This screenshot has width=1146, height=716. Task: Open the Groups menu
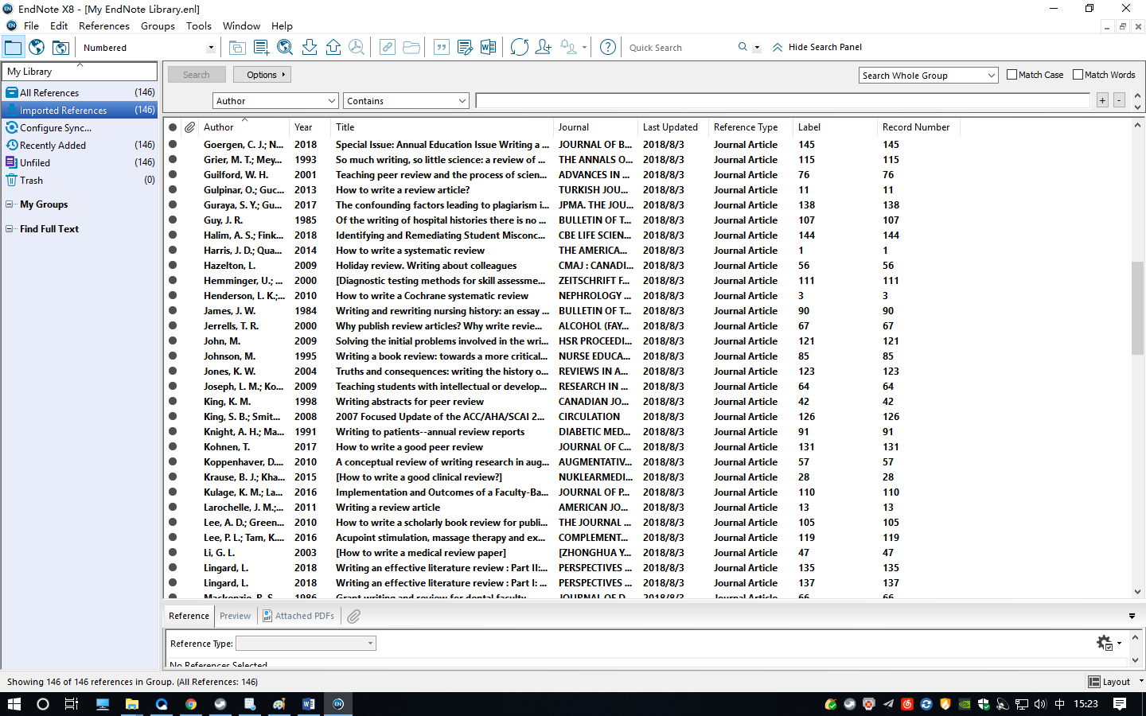158,26
